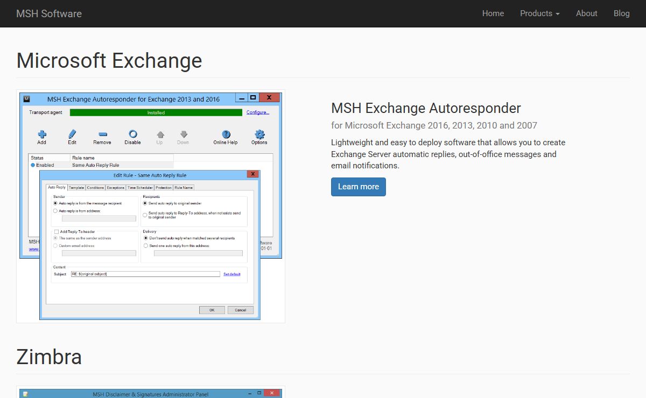Click the Enabled status blue dot
This screenshot has width=646, height=398.
(x=33, y=165)
